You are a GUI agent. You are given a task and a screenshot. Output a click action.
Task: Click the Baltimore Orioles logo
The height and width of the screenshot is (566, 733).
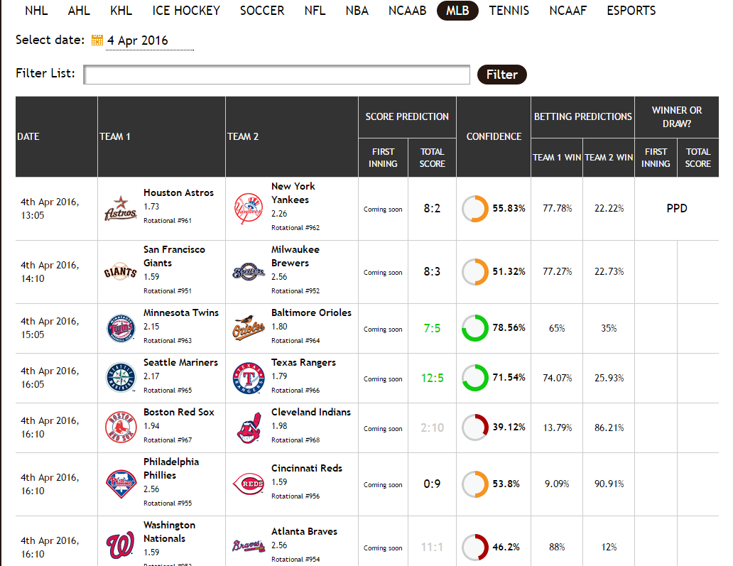(249, 328)
